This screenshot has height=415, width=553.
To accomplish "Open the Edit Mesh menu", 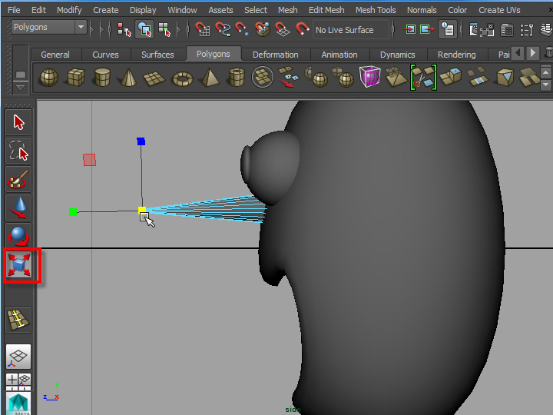I will (x=326, y=10).
